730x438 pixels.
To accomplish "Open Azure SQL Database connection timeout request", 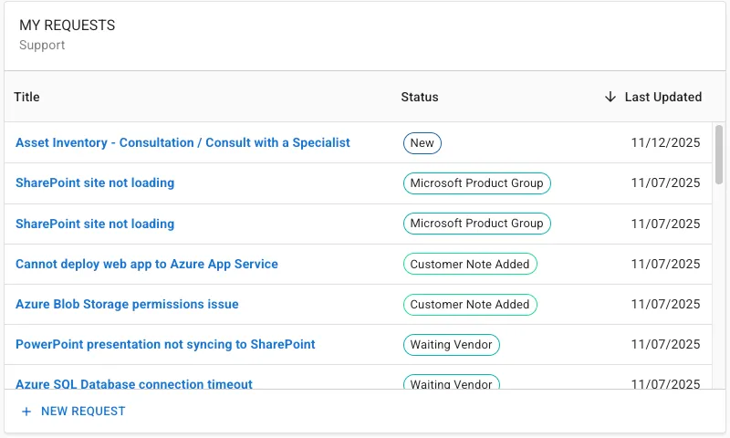I will (x=134, y=383).
